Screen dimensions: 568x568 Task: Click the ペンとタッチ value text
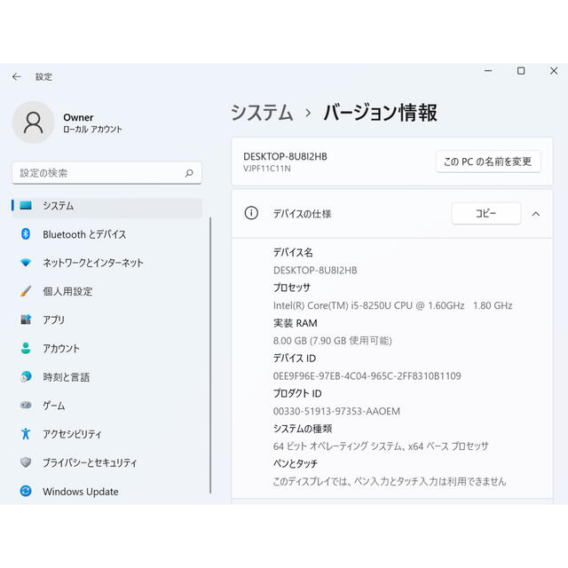pos(390,481)
